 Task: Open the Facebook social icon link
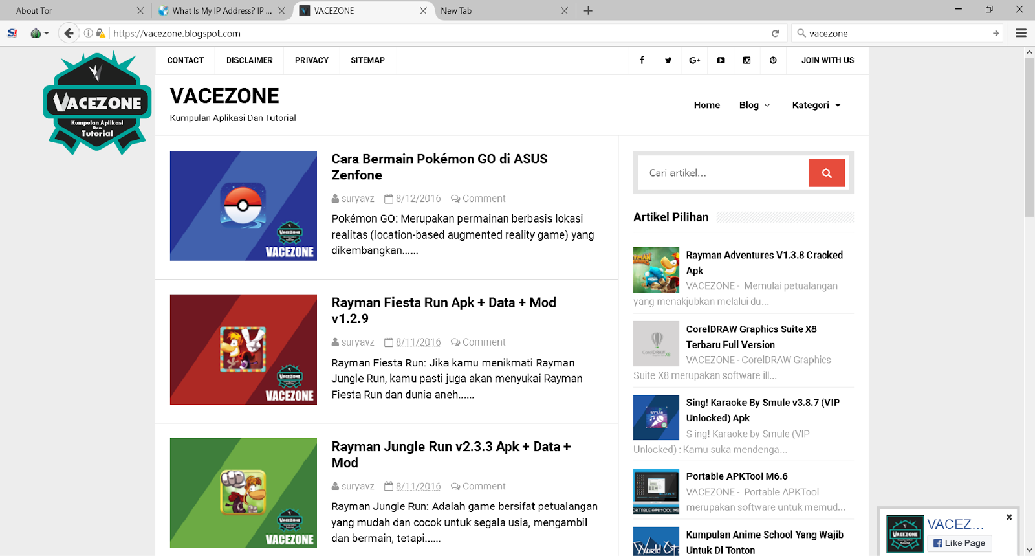click(x=642, y=60)
